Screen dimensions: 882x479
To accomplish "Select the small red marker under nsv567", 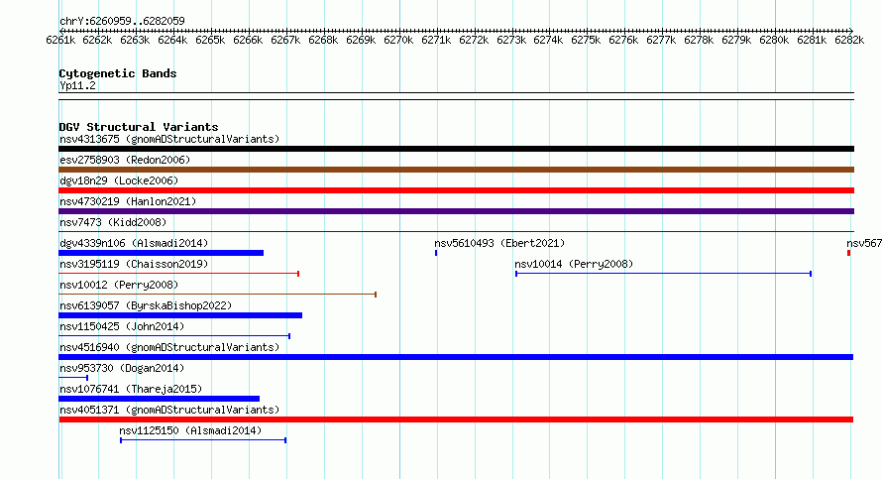I will [848, 253].
